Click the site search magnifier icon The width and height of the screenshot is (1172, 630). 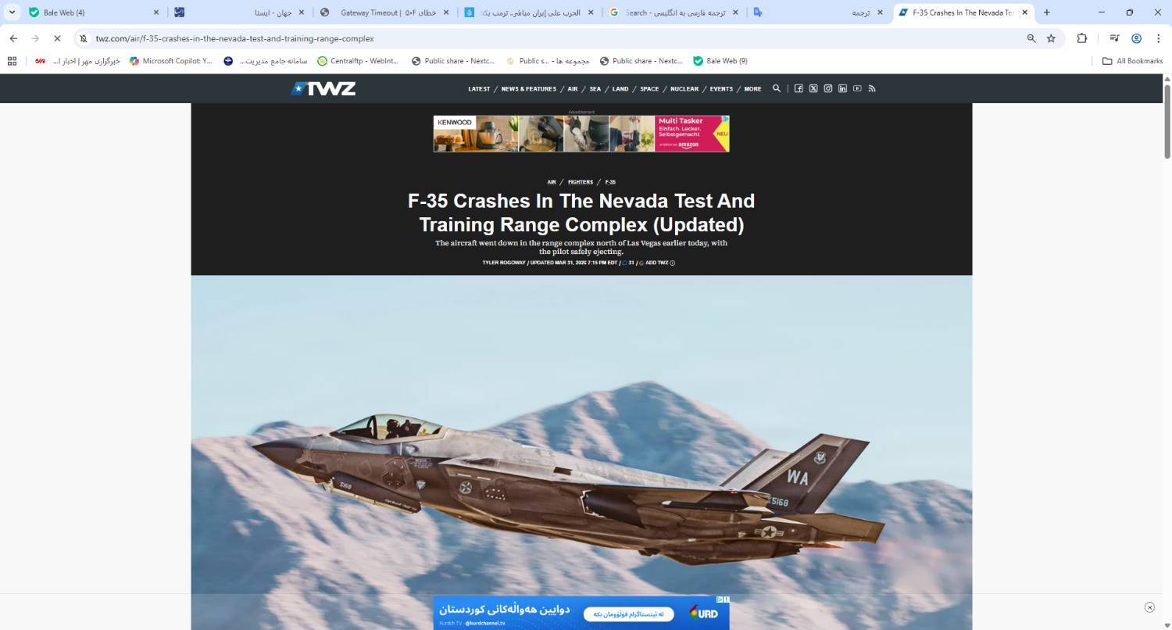tap(777, 89)
